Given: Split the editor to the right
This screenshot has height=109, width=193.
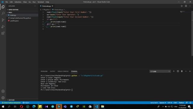Looking at the screenshot, I should point(186,6).
